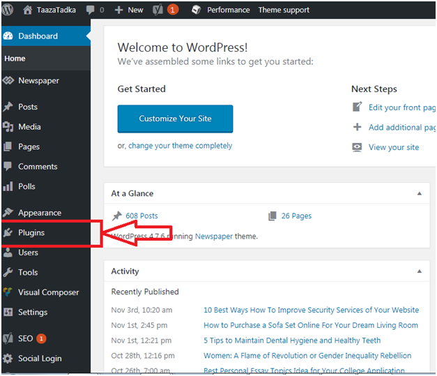The width and height of the screenshot is (437, 376).
Task: Click the Polls bar chart icon
Action: click(x=8, y=186)
